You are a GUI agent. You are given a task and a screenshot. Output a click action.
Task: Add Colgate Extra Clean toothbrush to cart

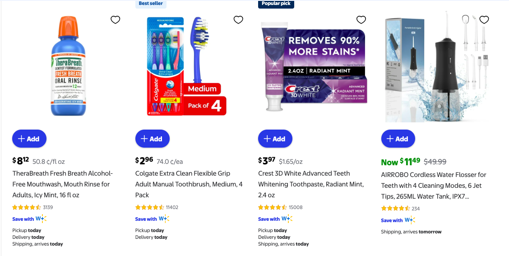153,139
